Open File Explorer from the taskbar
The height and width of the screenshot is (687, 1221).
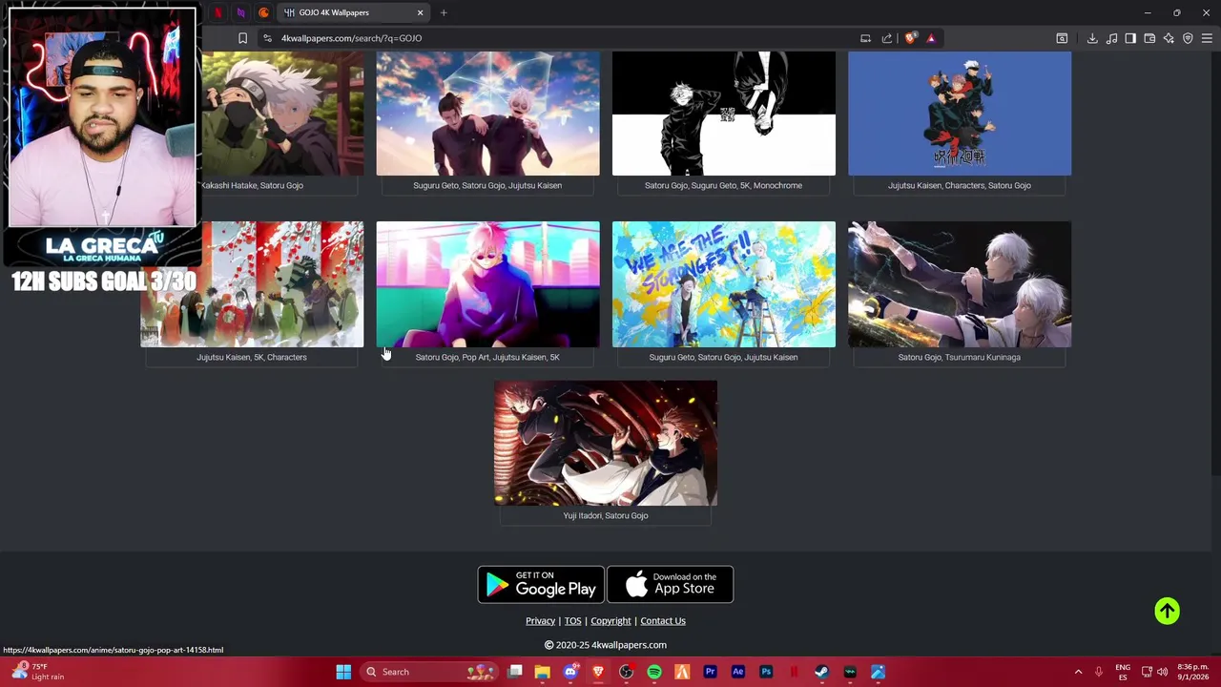[x=542, y=672]
